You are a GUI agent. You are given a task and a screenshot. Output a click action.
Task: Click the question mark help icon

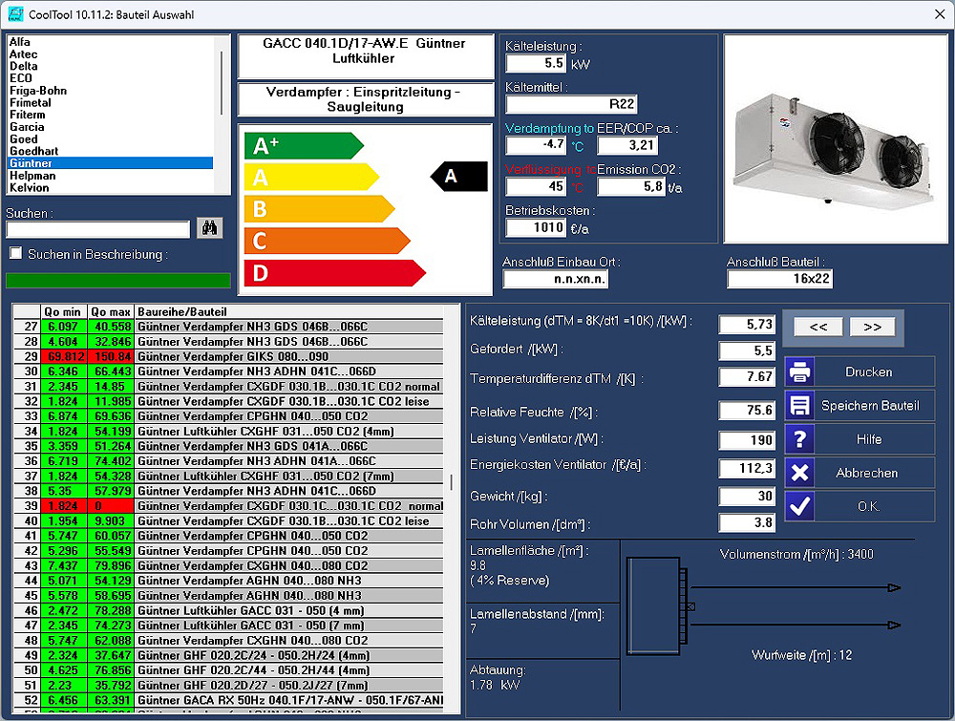(799, 439)
